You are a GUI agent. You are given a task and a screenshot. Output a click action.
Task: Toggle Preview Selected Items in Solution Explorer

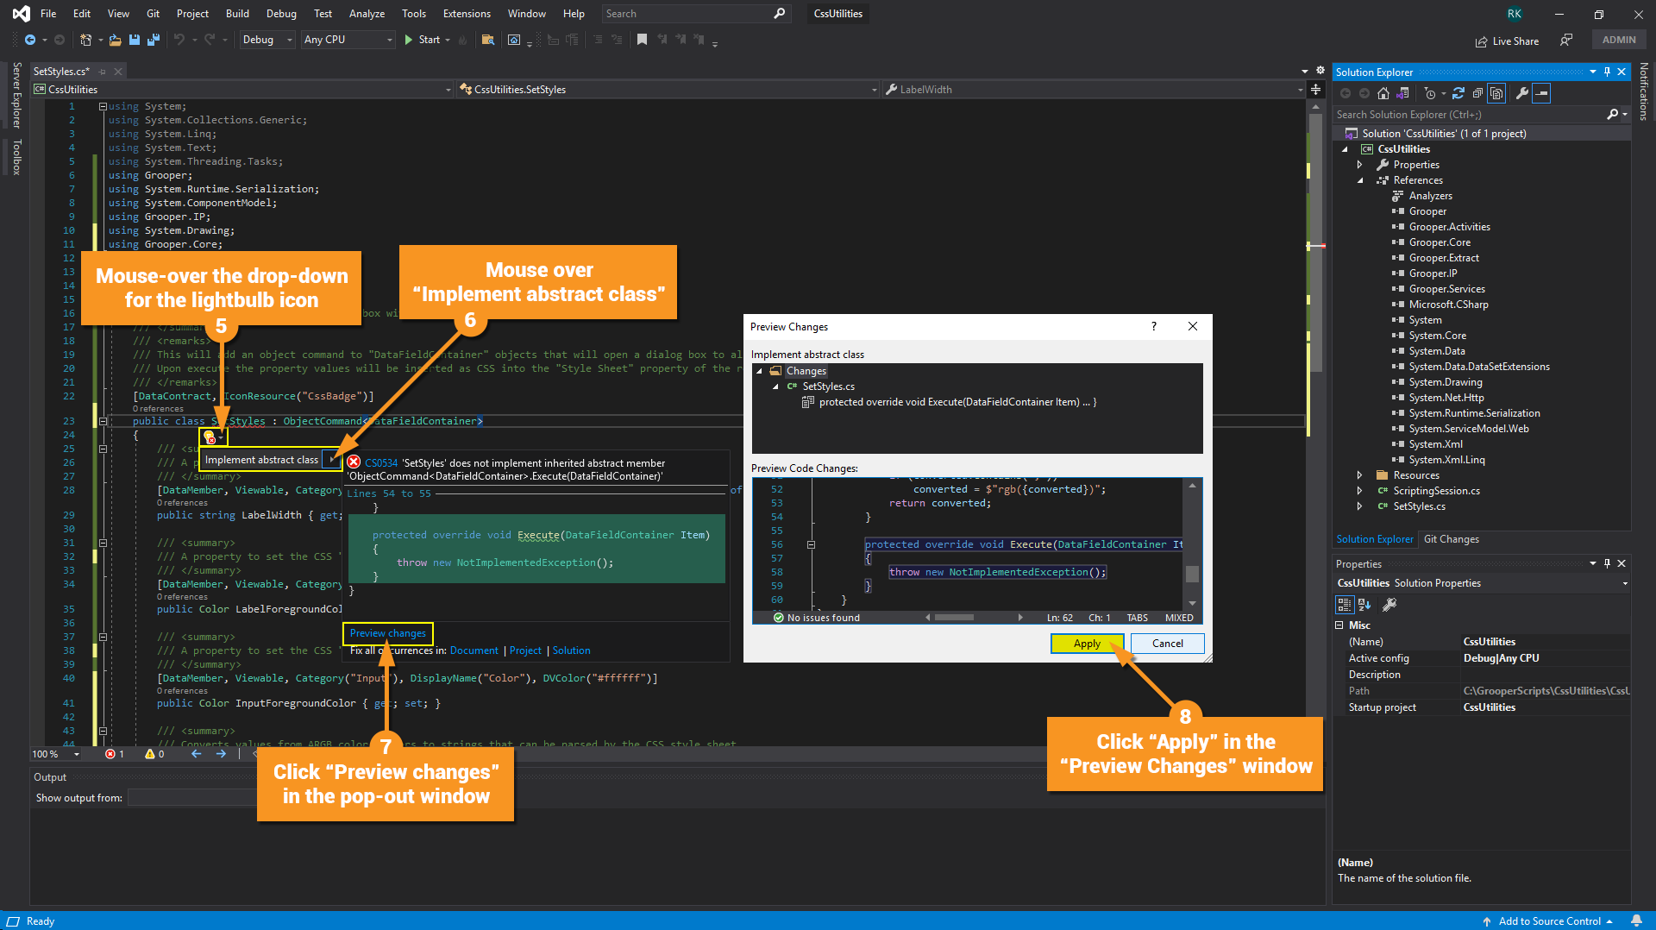point(1542,93)
